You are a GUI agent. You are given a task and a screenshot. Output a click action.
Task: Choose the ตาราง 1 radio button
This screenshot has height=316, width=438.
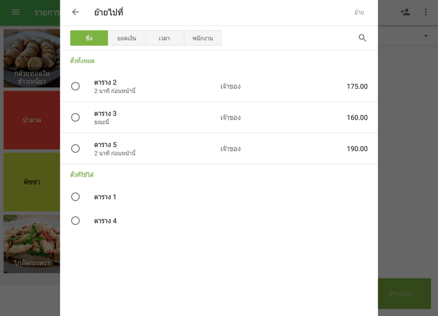click(75, 197)
